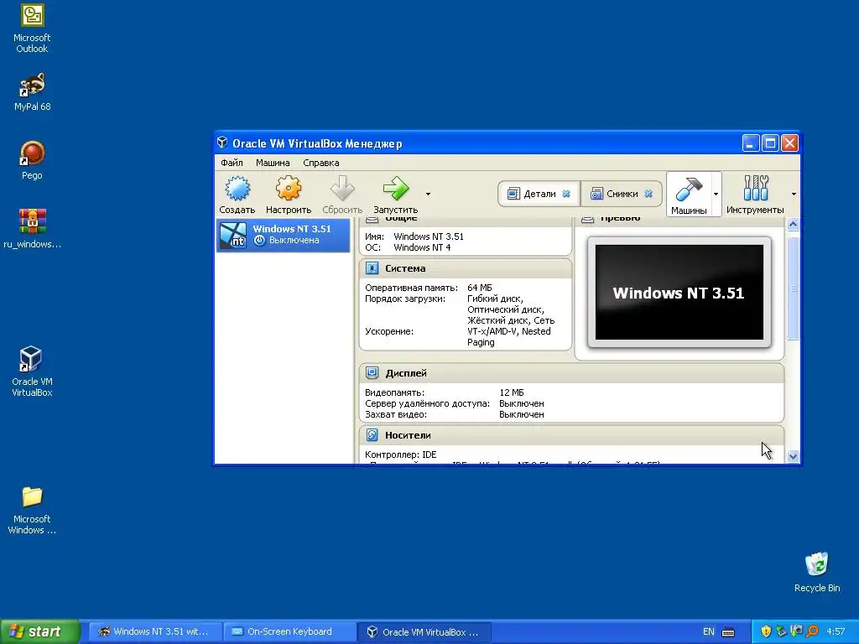Close the Детали tab with its x
This screenshot has width=859, height=644.
click(566, 194)
